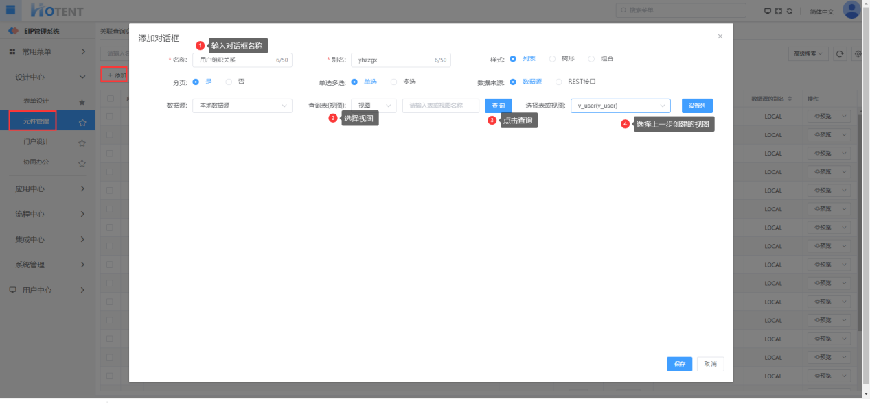The width and height of the screenshot is (870, 403).
Task: Click the 设置列 button
Action: [x=697, y=106]
